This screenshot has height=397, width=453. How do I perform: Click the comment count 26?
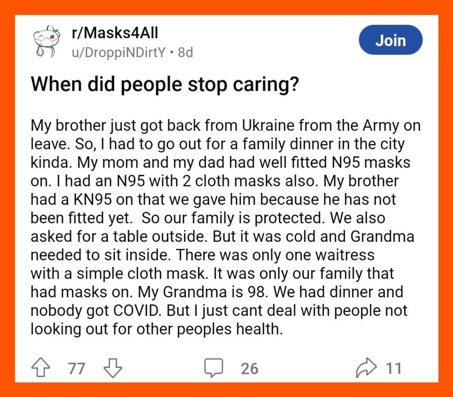[x=250, y=368]
